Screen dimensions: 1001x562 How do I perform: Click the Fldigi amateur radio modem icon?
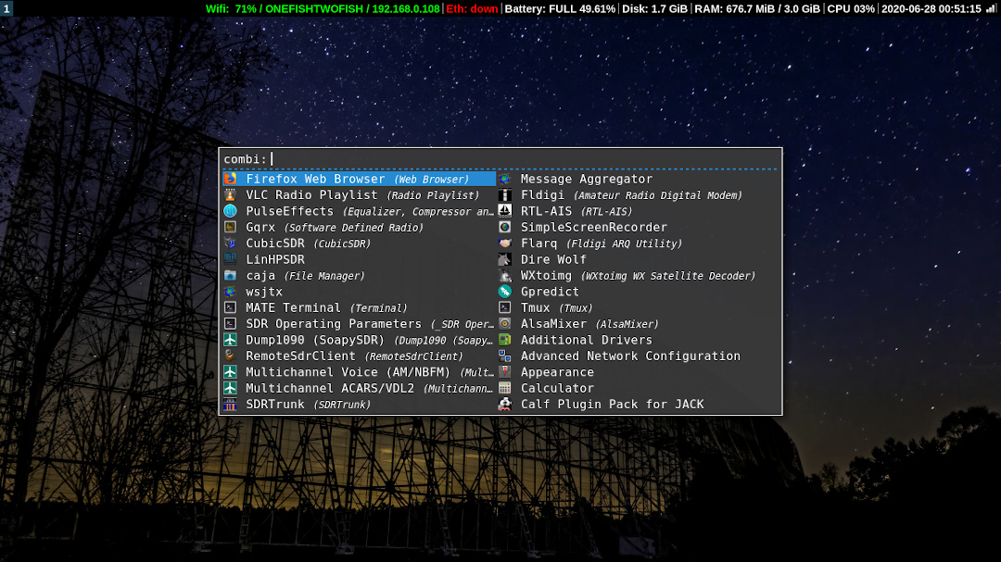click(x=505, y=194)
